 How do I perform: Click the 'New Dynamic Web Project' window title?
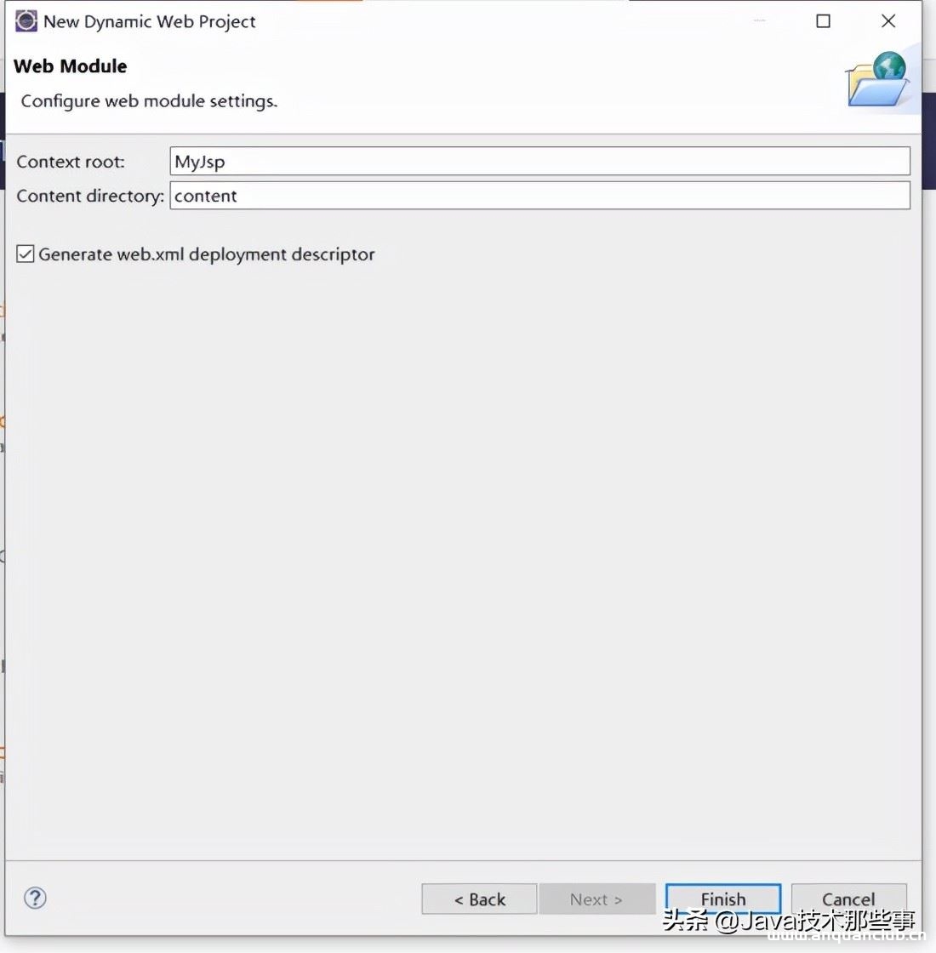tap(150, 21)
